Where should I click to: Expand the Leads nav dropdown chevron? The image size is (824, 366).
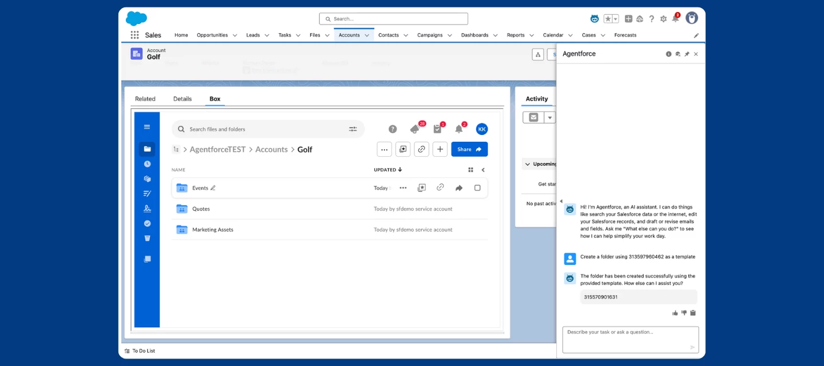click(x=267, y=35)
